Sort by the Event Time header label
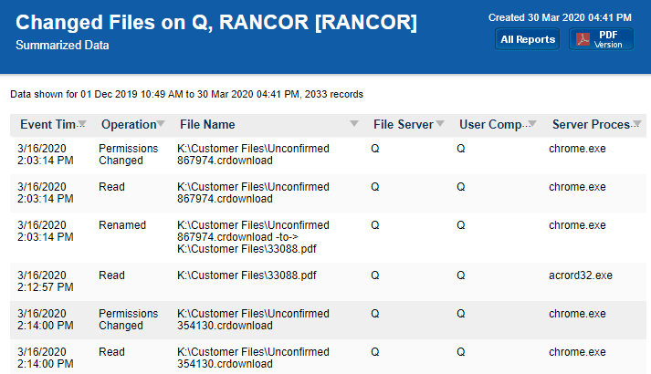 click(47, 125)
